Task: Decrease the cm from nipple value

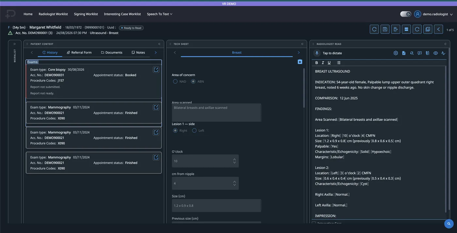Action: click(234, 185)
